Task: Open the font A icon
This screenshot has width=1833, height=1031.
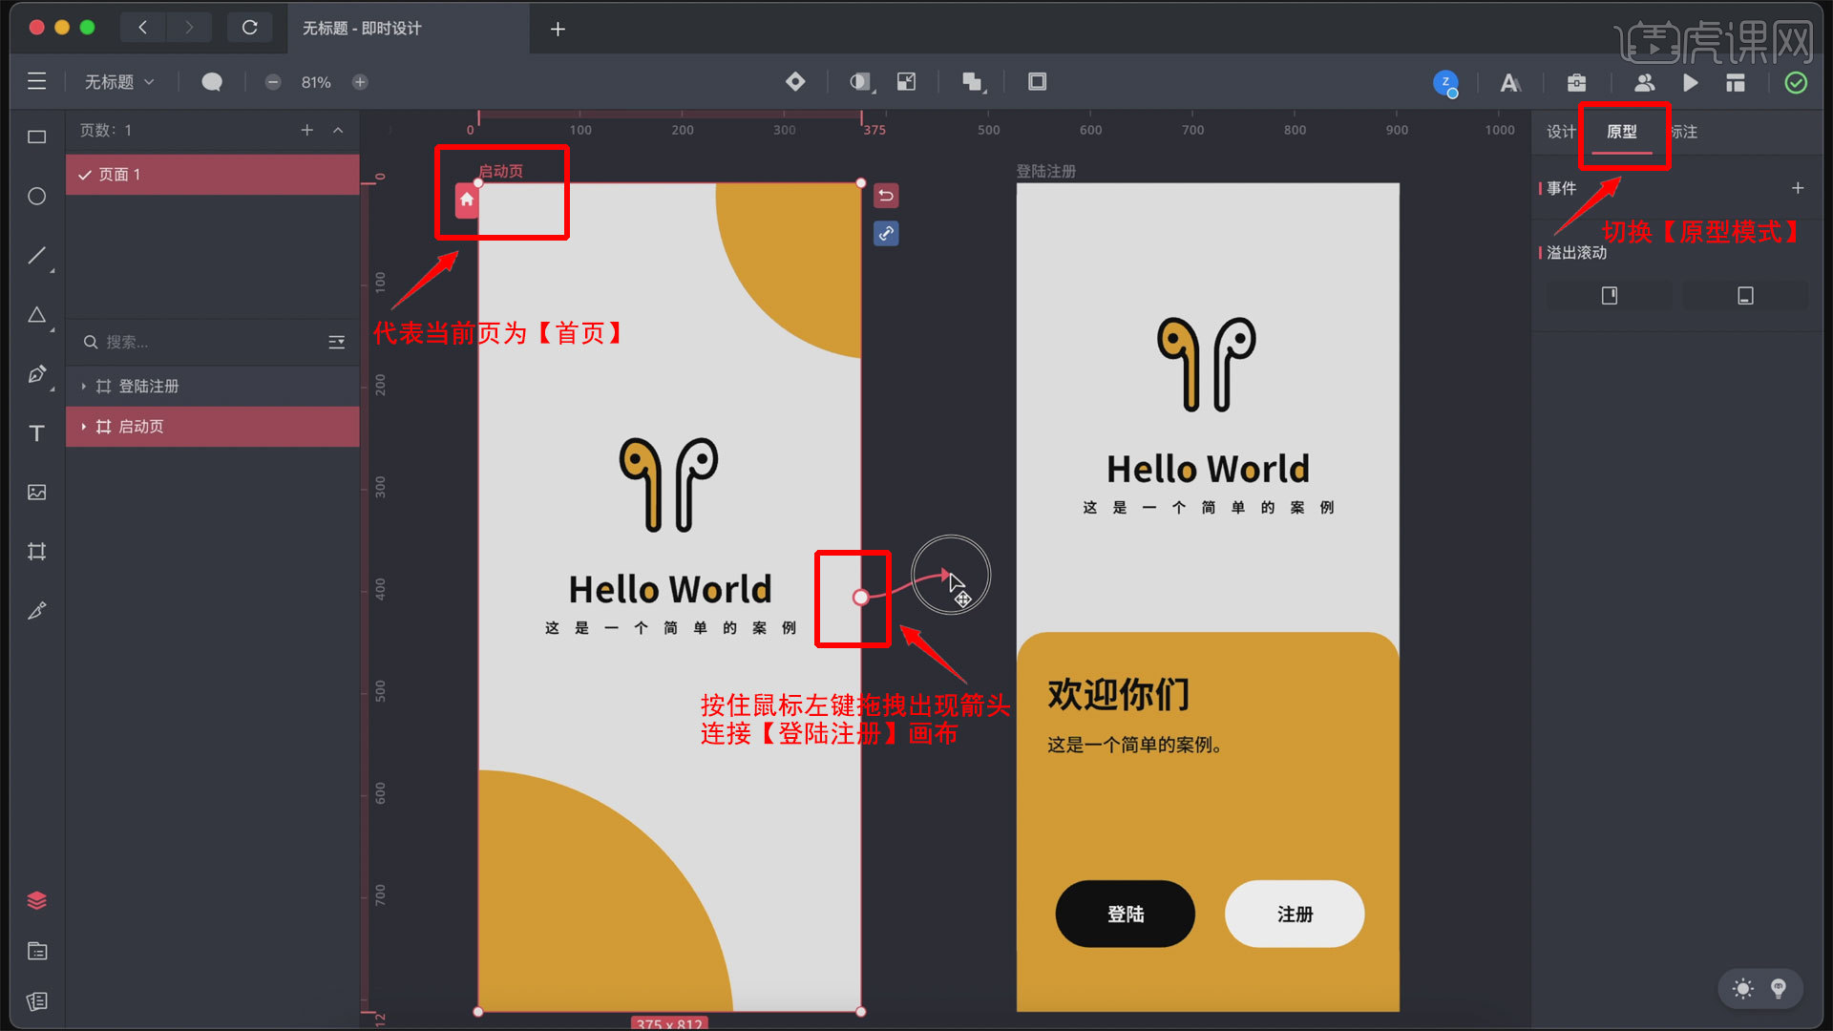Action: (x=1510, y=83)
